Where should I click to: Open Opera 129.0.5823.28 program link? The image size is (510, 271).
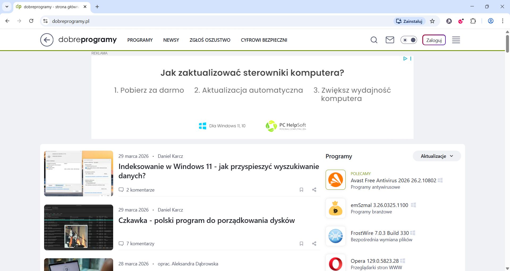tap(375, 261)
